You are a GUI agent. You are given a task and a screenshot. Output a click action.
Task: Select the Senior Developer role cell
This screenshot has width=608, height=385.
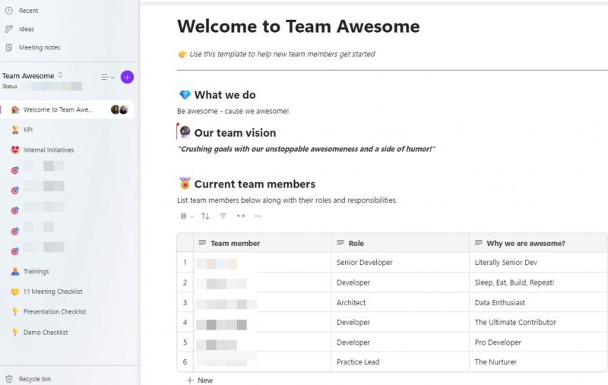point(364,263)
